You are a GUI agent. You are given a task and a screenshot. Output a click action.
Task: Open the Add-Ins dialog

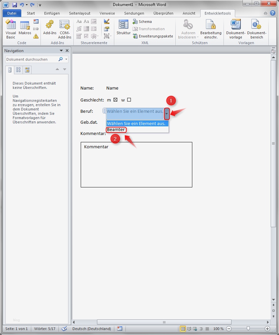click(x=49, y=27)
